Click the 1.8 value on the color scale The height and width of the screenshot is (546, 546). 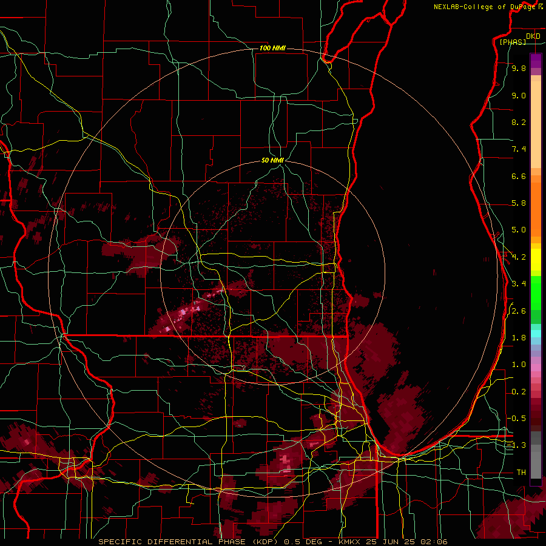click(x=519, y=338)
